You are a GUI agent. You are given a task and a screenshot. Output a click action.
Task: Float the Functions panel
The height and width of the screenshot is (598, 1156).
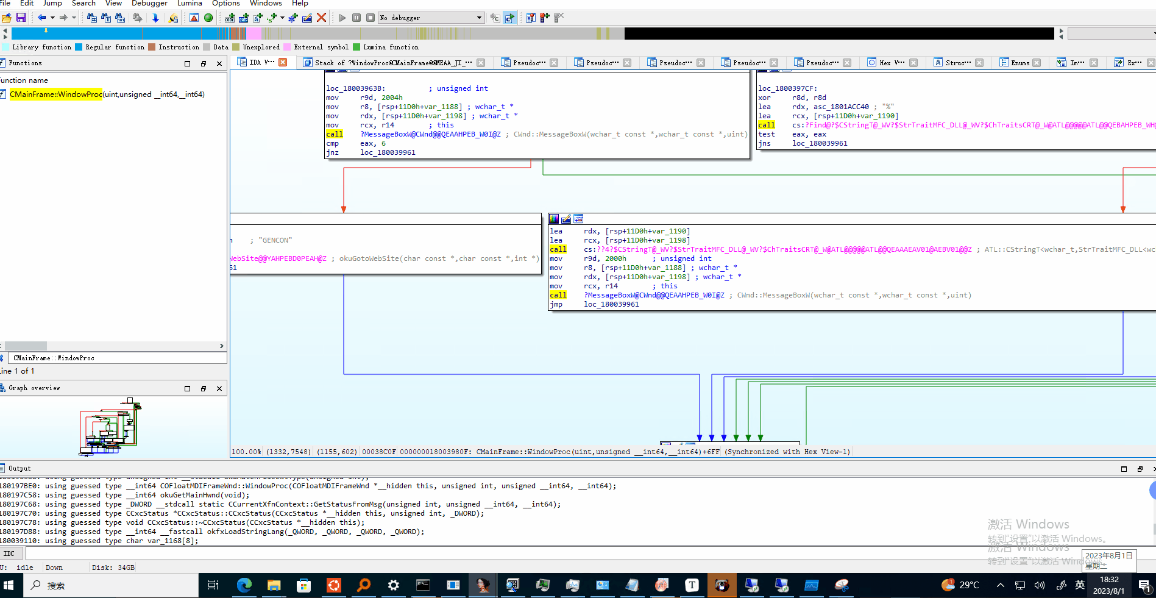[204, 63]
